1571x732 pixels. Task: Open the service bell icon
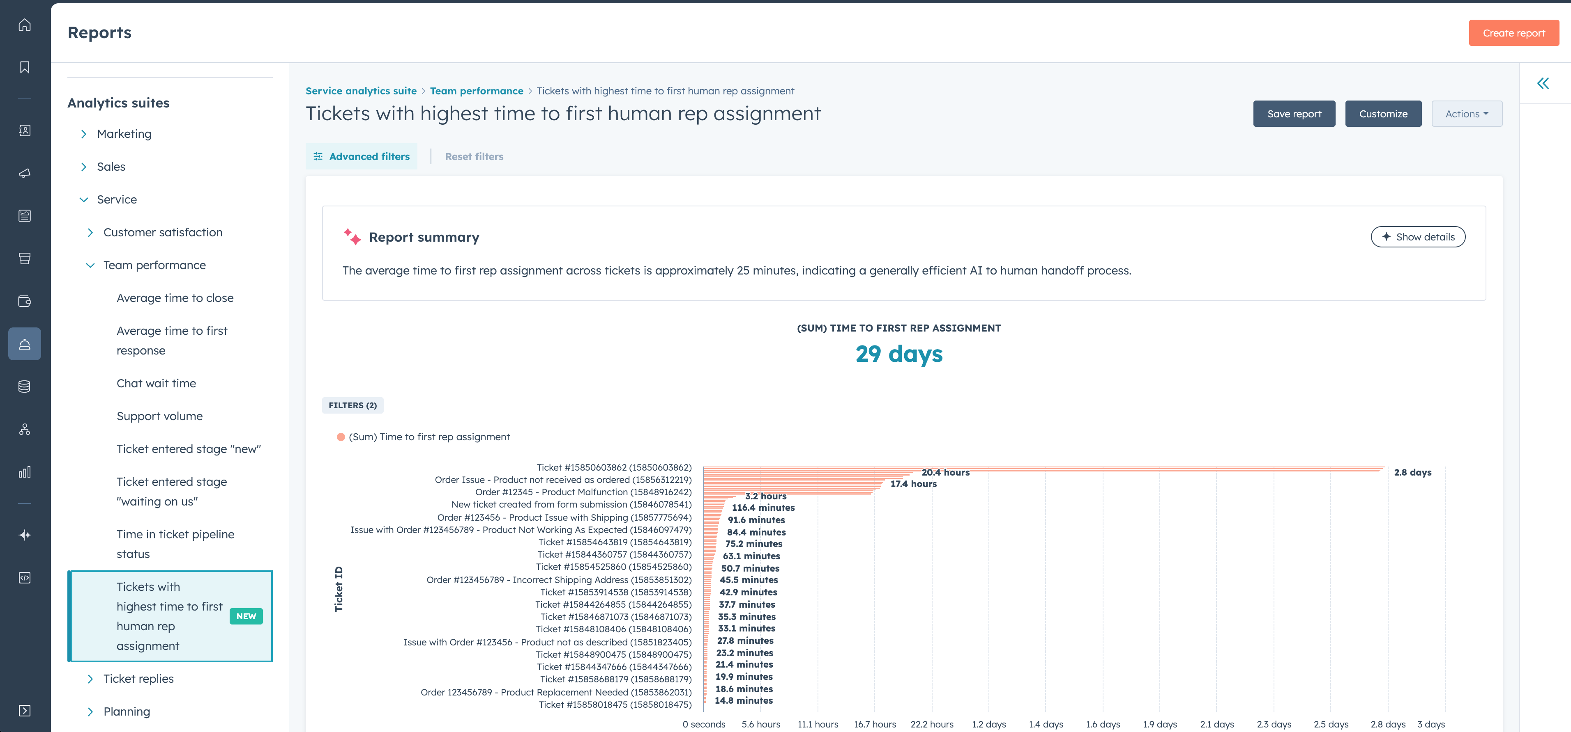[x=24, y=344]
